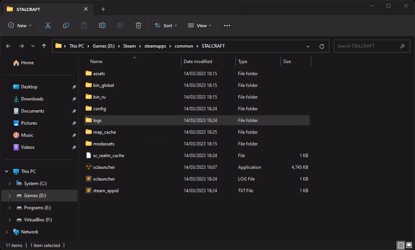Open Pictures in the sidebar
Image resolution: width=415 pixels, height=250 pixels.
coord(29,123)
